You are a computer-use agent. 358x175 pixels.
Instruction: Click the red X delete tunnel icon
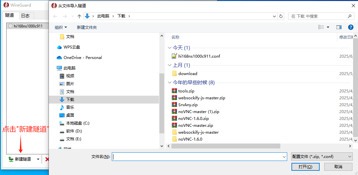coord(47,159)
